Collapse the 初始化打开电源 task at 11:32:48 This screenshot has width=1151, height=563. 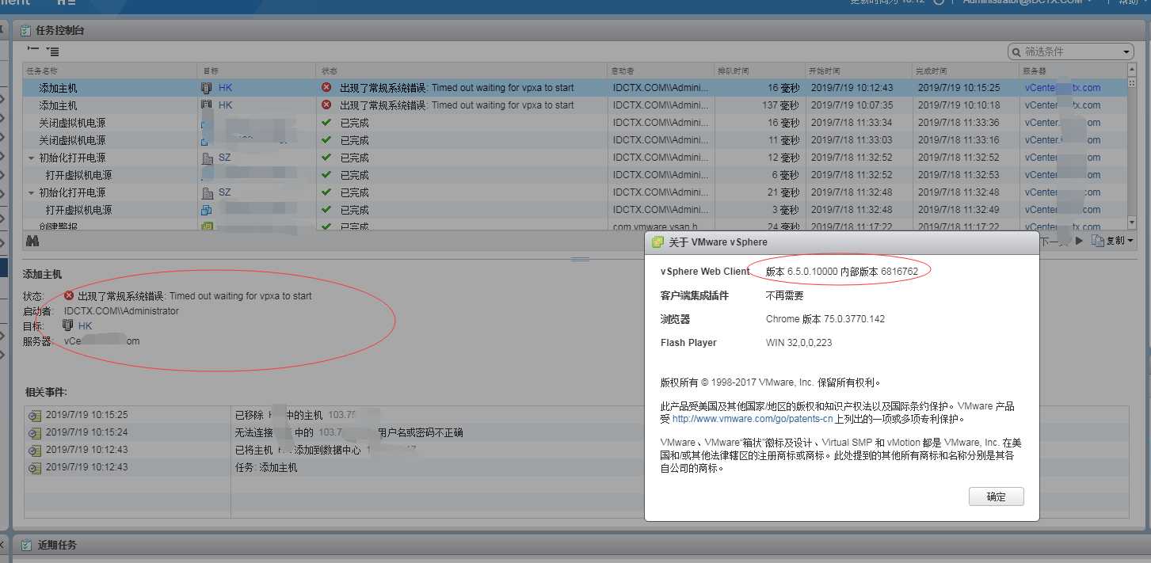pyautogui.click(x=32, y=192)
